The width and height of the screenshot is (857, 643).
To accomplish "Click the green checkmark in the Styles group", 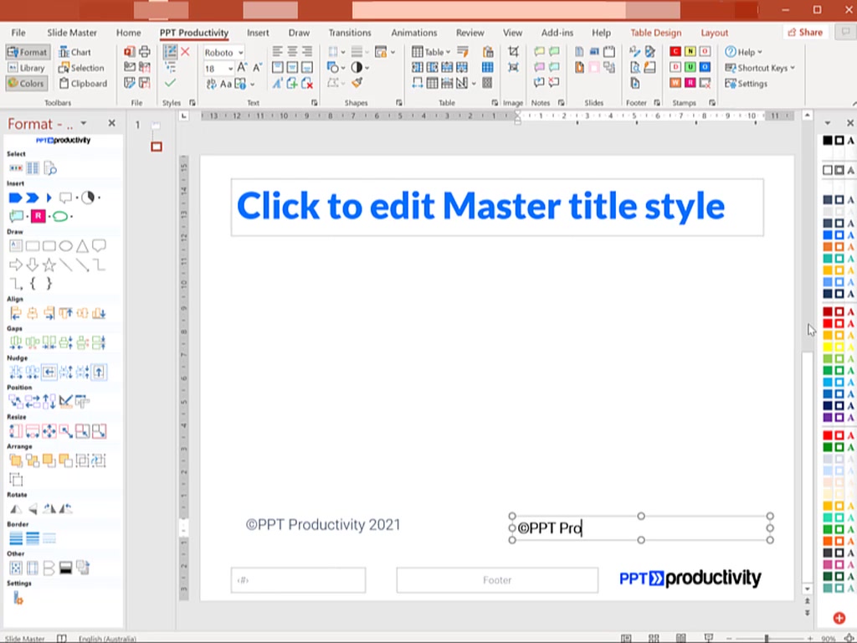I will point(170,83).
